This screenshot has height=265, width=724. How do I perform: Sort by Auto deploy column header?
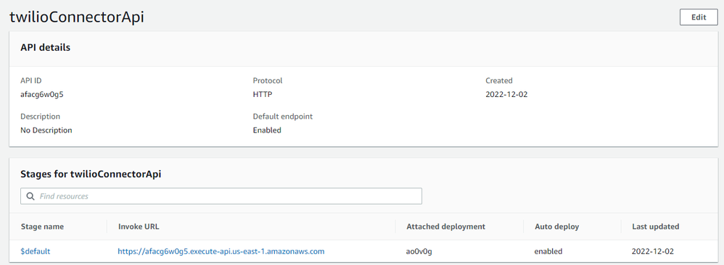tap(557, 227)
